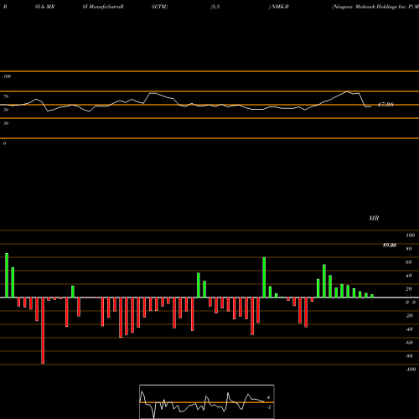Click the first tall green bar at chart start

(7, 276)
